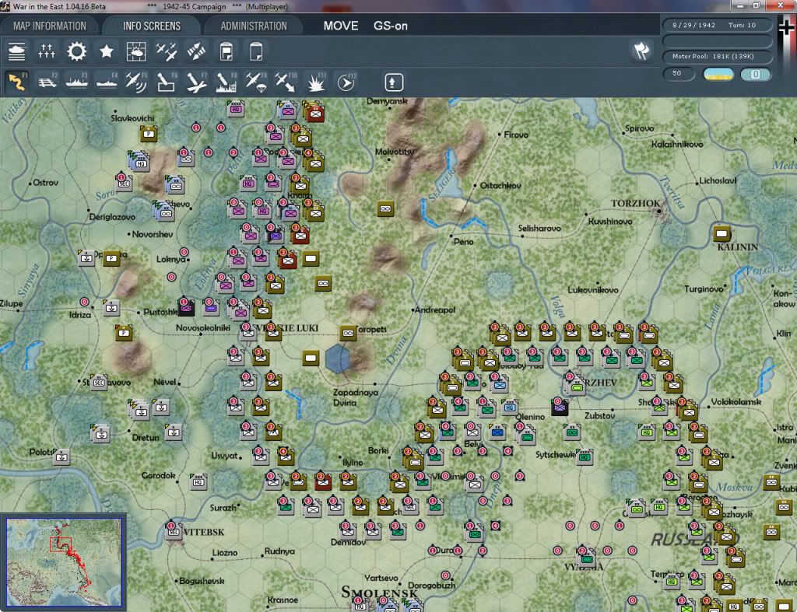Screen dimensions: 797x612
Task: Select the F5 Air Recon mode icon
Action: click(x=136, y=82)
